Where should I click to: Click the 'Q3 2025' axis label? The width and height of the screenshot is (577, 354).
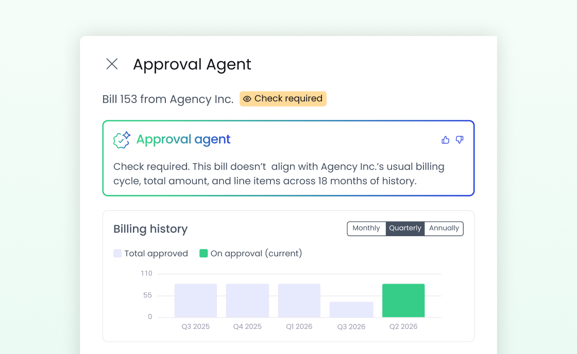(195, 326)
